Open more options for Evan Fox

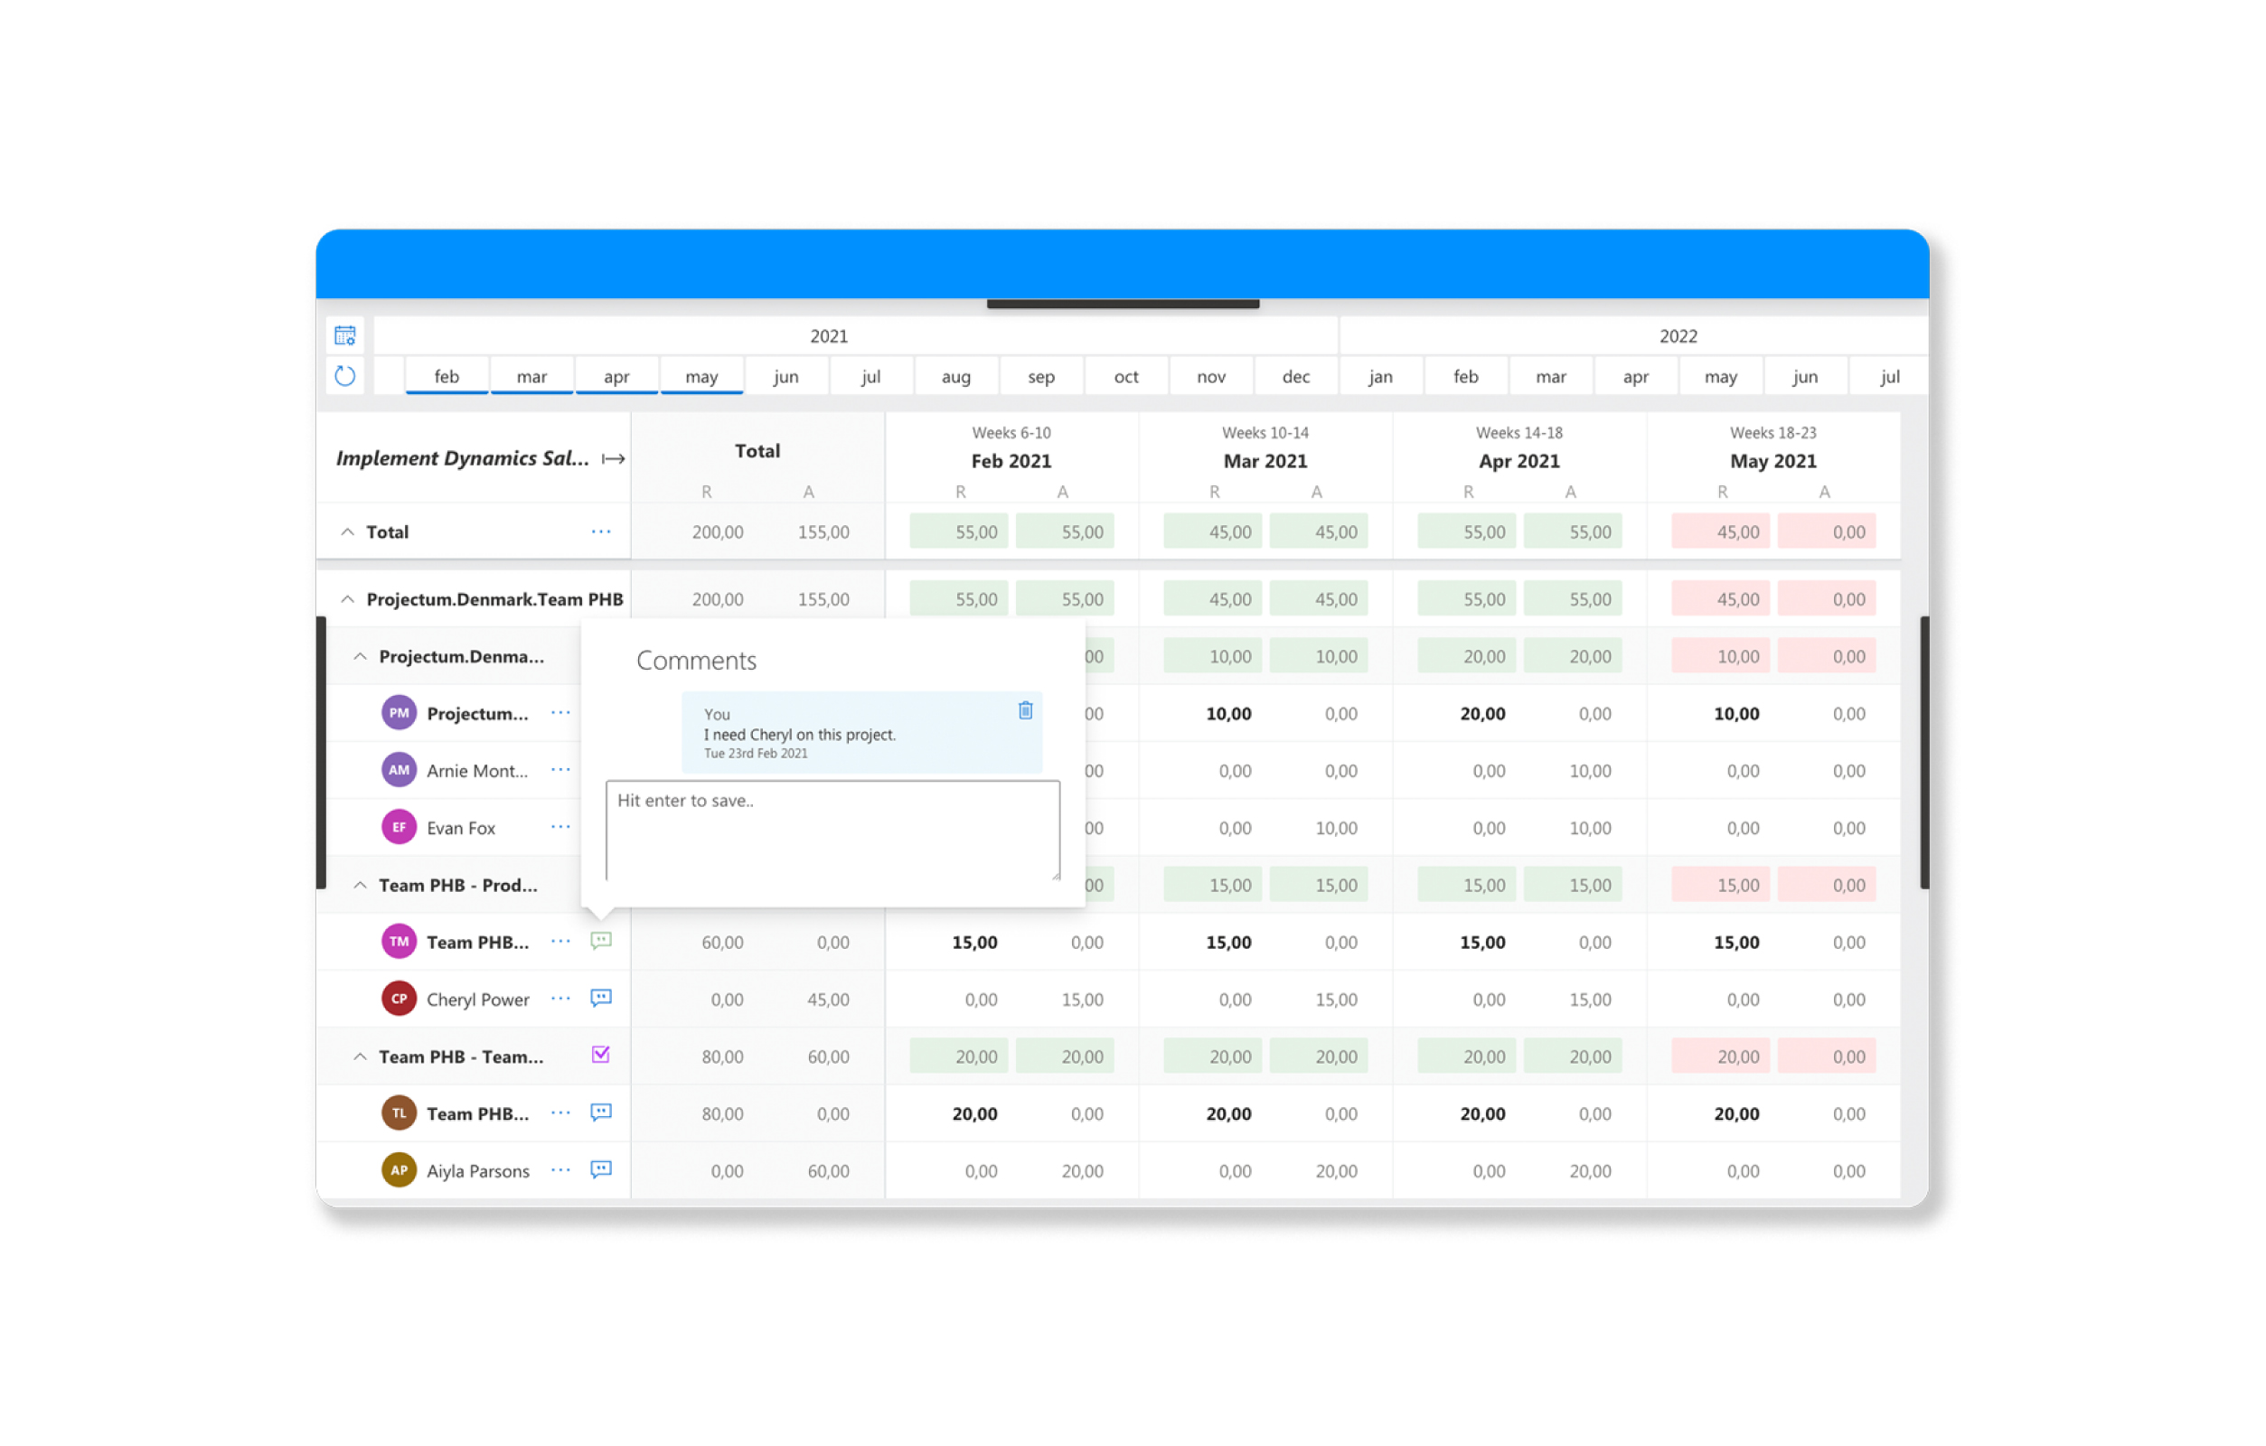(x=559, y=827)
